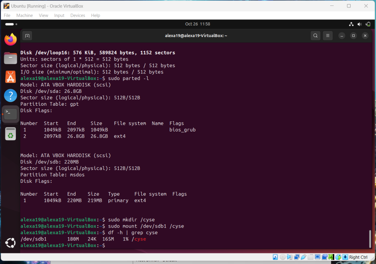376x264 pixels.
Task: Click the VirtualBox hard disk status icon
Action: (x=275, y=257)
